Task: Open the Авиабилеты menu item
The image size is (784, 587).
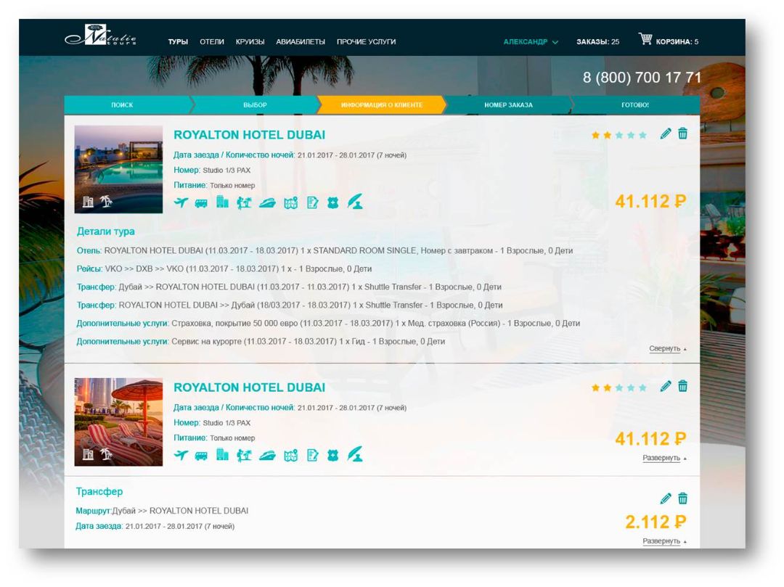Action: point(301,42)
